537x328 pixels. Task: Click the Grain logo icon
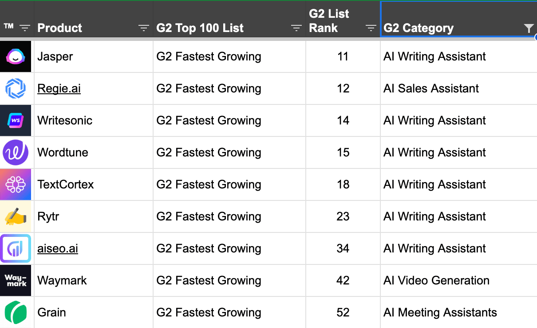point(16,312)
